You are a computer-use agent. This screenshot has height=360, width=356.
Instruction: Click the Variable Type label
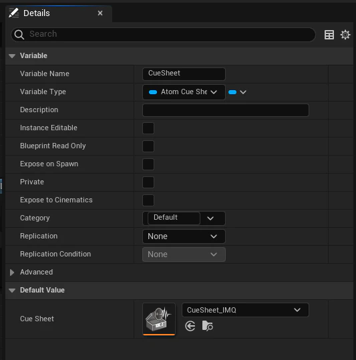tap(43, 92)
